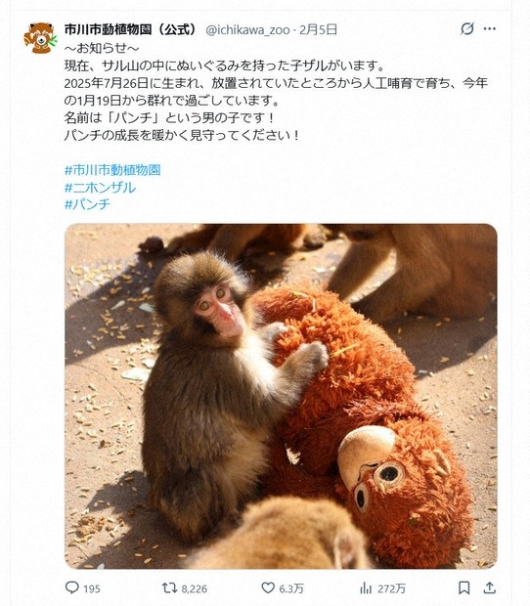This screenshot has width=530, height=606.
Task: Click the reply speech bubble icon
Action: 71,587
